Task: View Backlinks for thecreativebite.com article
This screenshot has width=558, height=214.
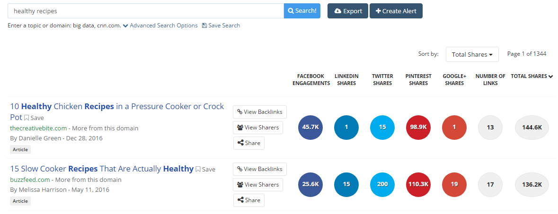Action: 259,112
